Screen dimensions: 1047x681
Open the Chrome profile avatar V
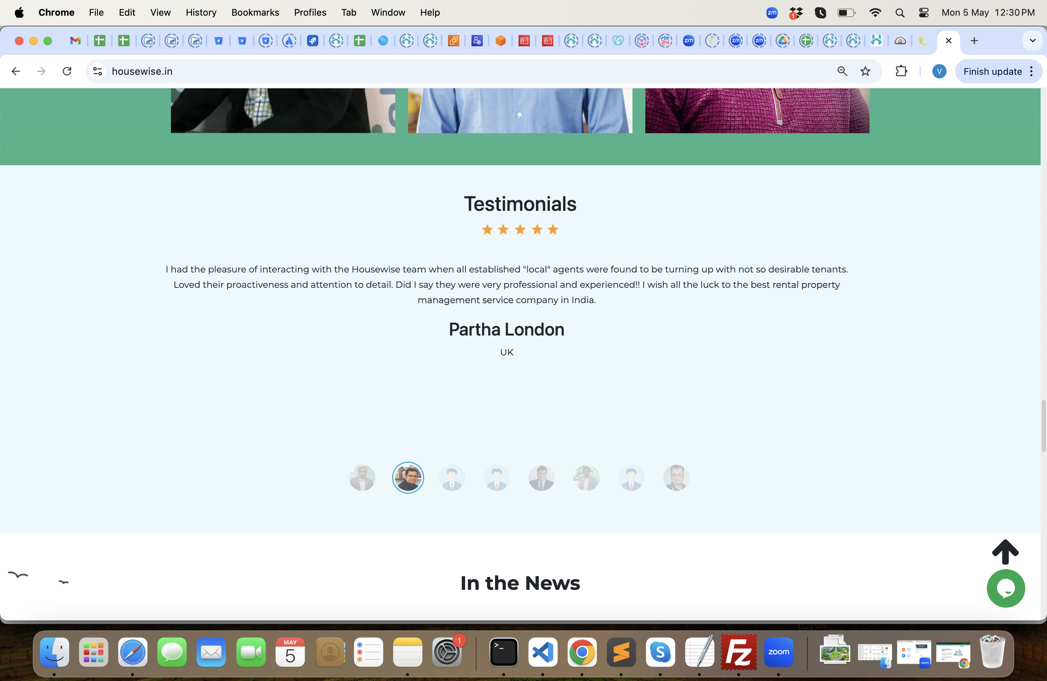click(939, 71)
